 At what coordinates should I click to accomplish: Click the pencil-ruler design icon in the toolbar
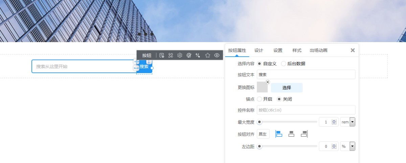[x=171, y=55]
